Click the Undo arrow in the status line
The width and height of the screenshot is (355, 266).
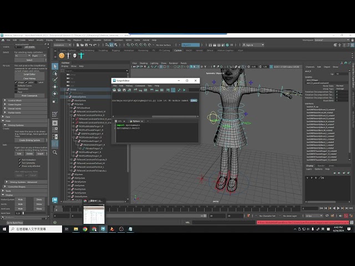[x=90, y=45]
